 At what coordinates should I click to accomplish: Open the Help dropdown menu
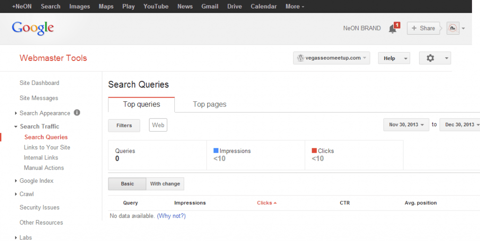point(394,58)
